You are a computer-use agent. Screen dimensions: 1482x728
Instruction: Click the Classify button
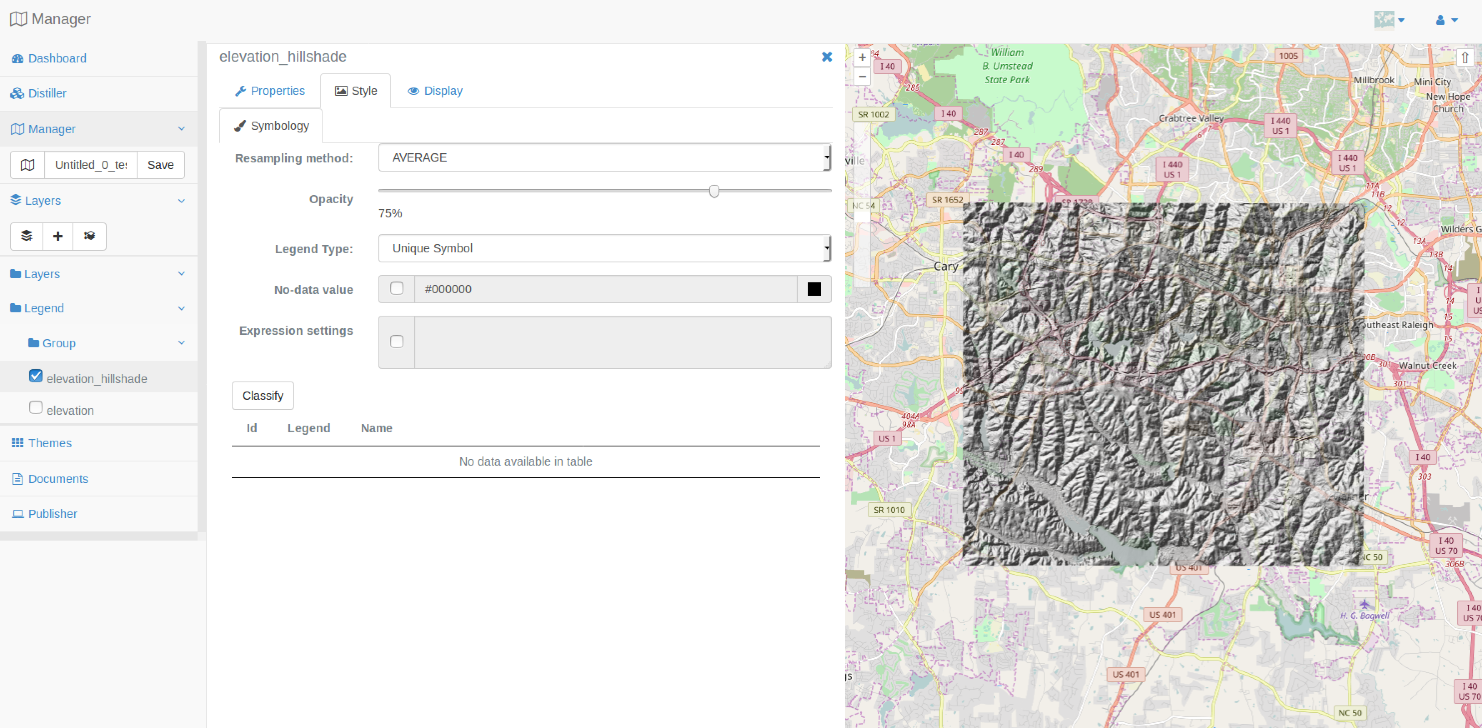pos(262,396)
